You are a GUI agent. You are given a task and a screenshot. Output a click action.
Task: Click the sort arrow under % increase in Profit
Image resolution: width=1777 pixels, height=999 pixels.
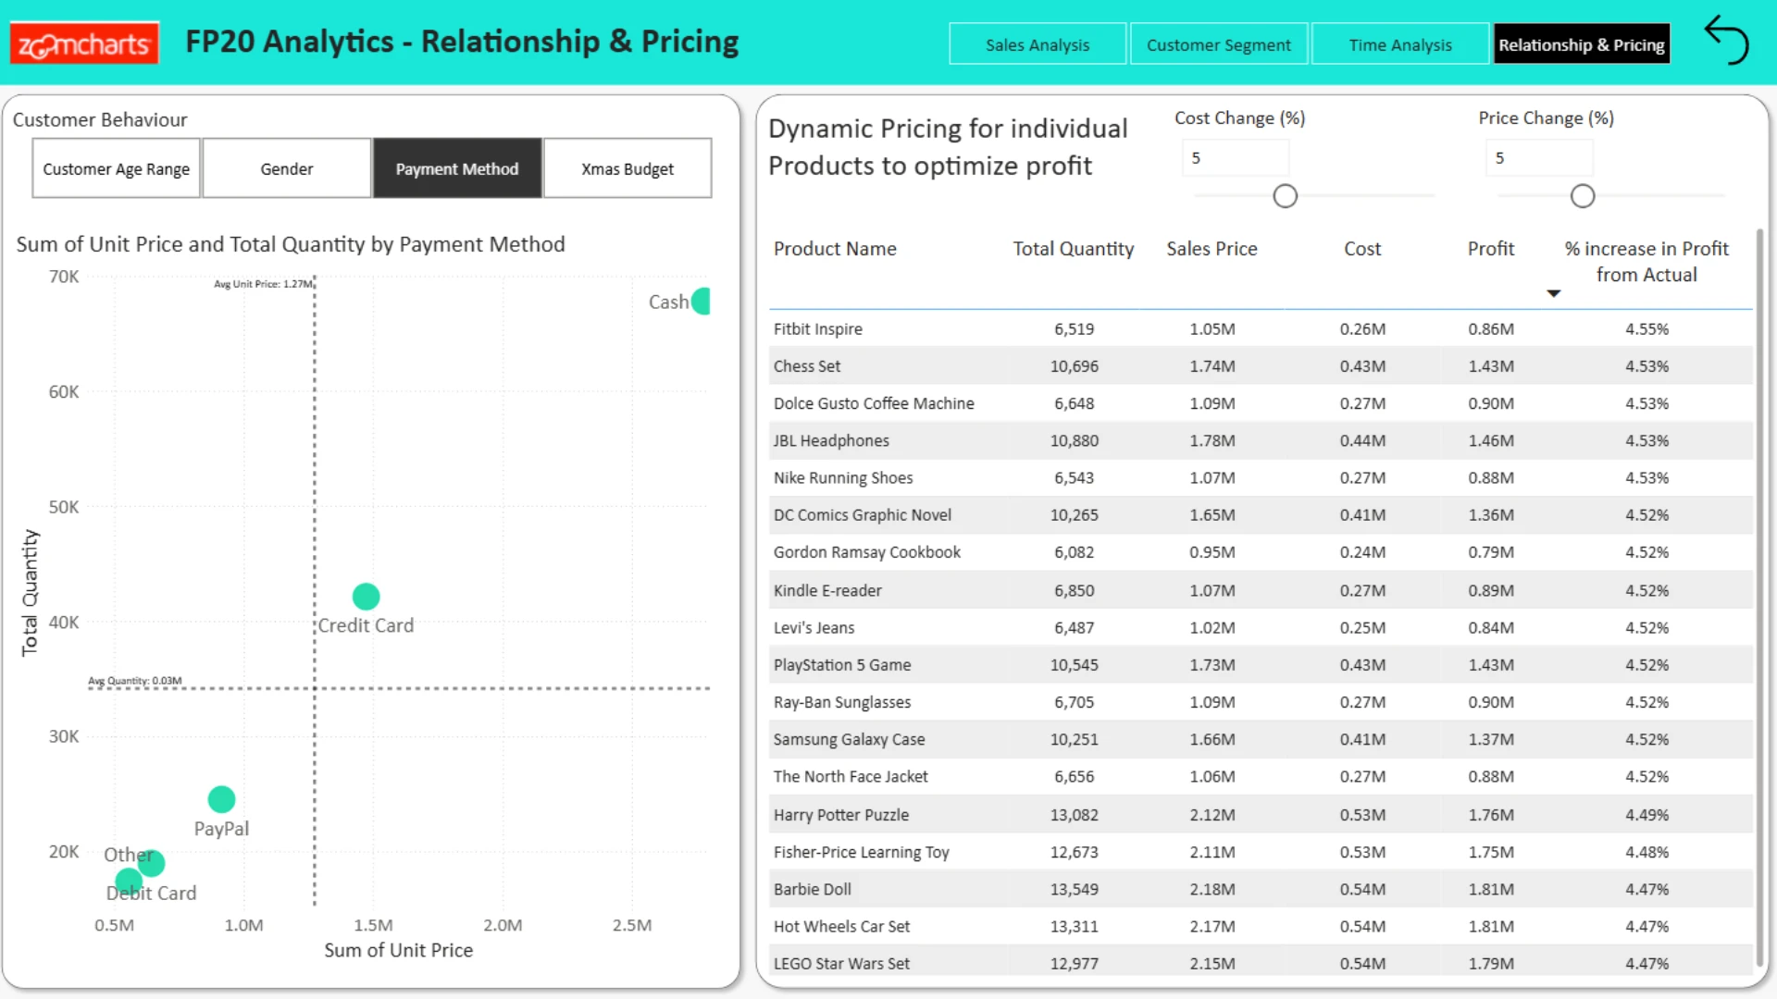(1554, 293)
